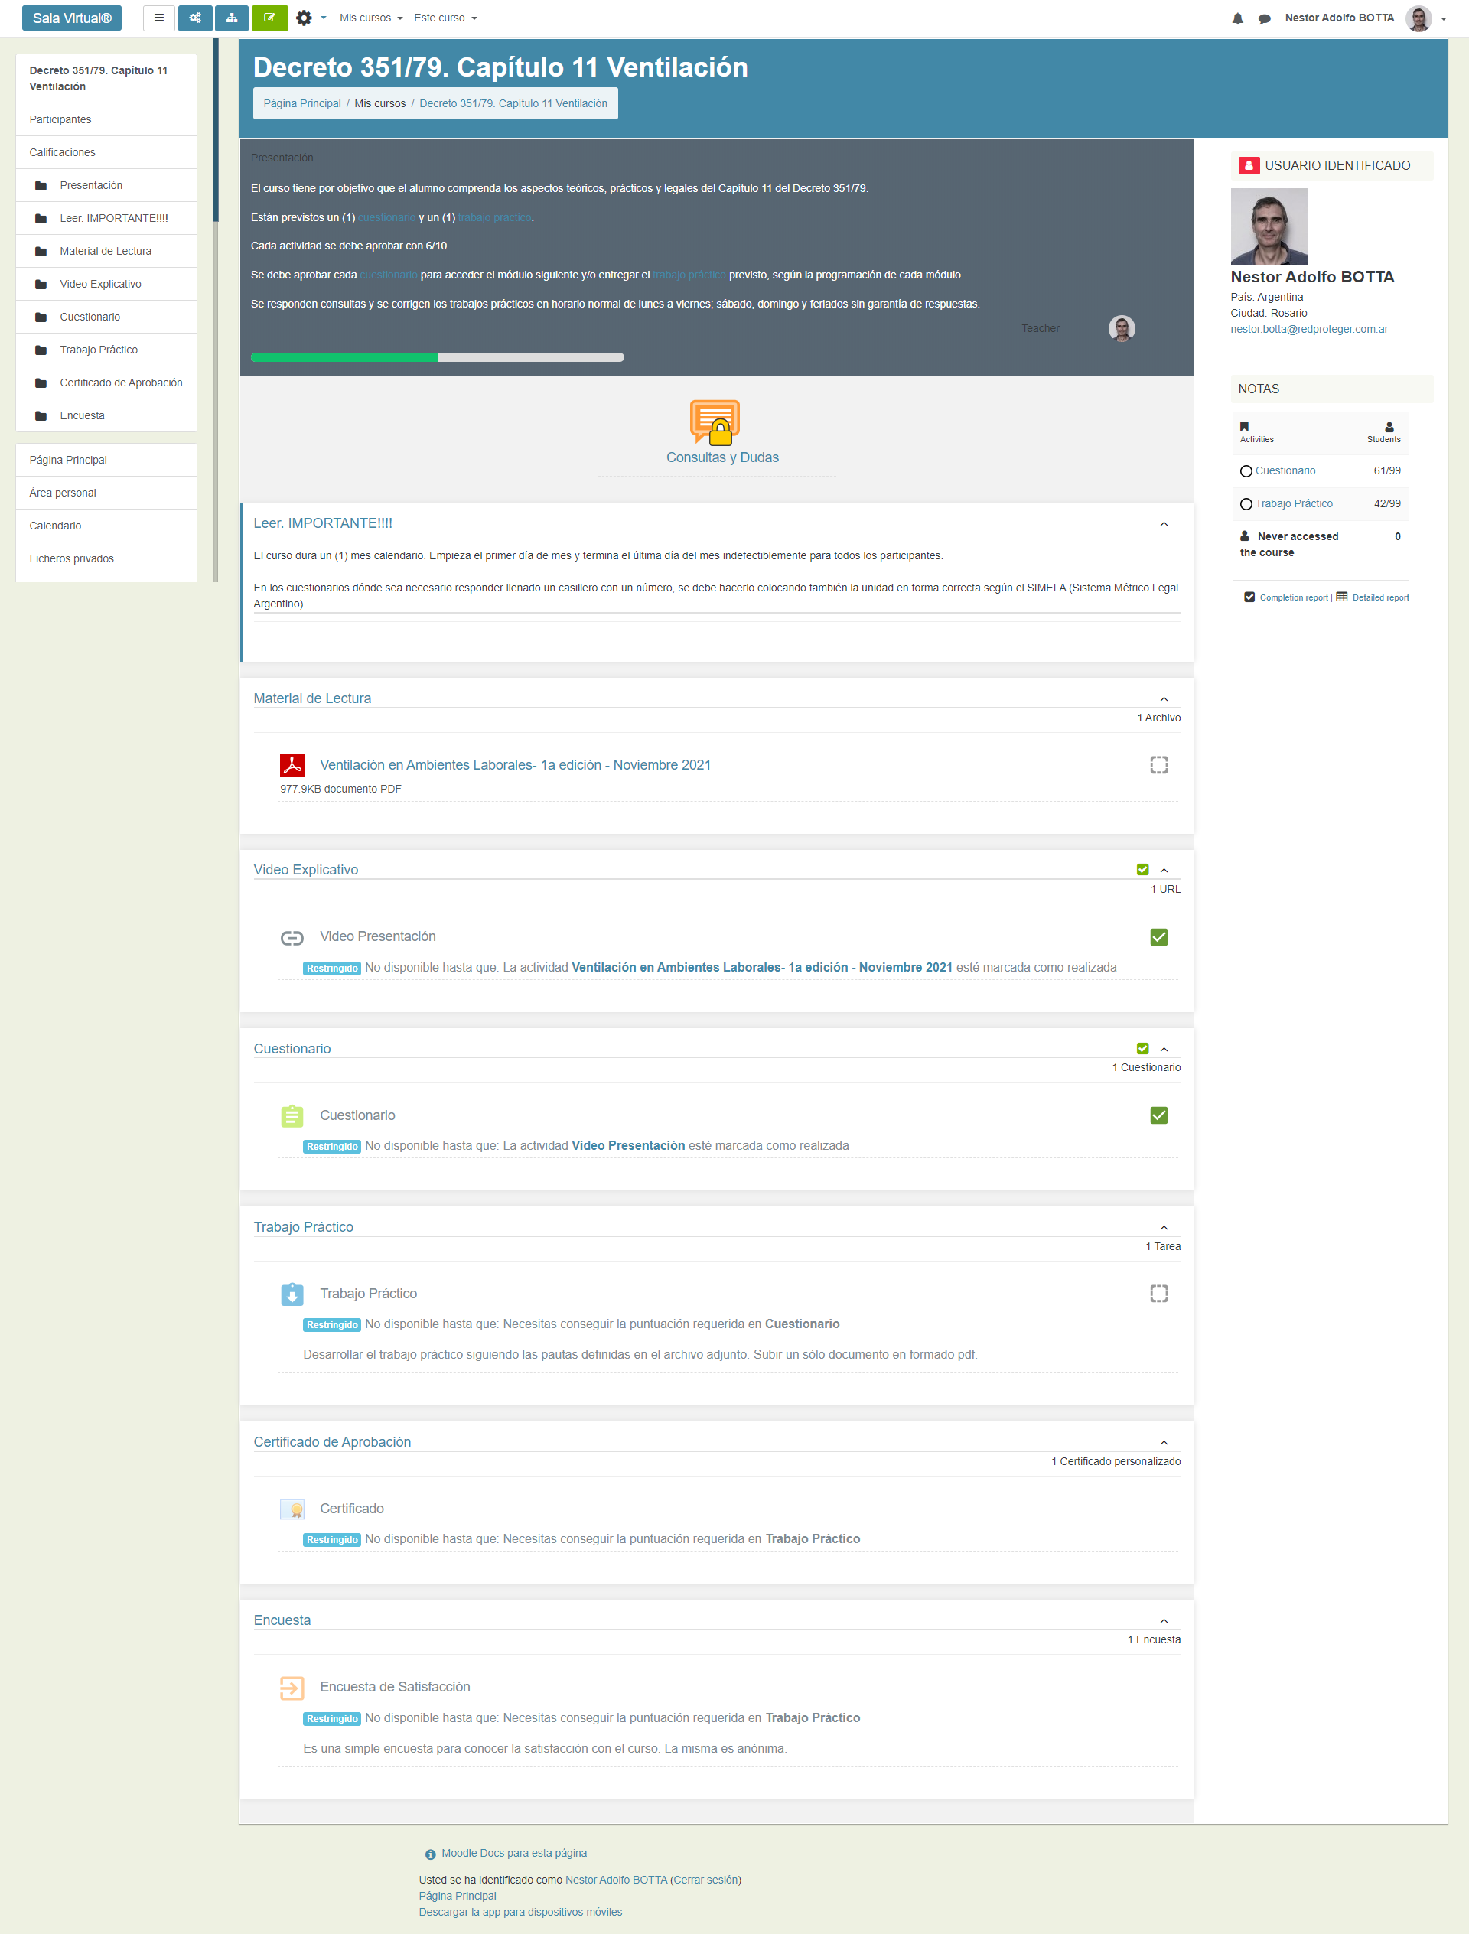This screenshot has height=1934, width=1469.
Task: Toggle Trabajo Práctico completion checkbox
Action: pos(1158,1294)
